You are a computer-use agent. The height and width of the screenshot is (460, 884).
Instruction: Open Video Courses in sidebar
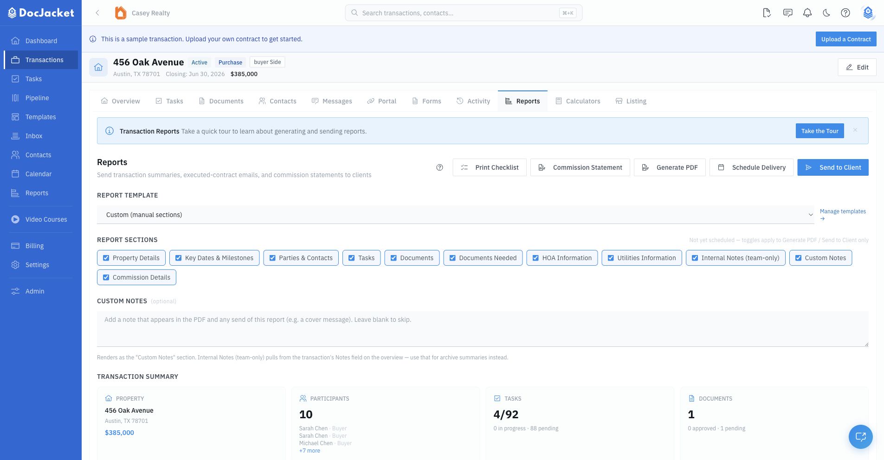[x=41, y=219]
